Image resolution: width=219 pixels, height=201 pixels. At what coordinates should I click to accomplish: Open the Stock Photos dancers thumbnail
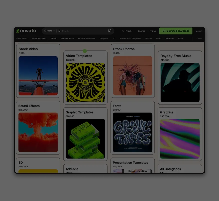pos(133,76)
